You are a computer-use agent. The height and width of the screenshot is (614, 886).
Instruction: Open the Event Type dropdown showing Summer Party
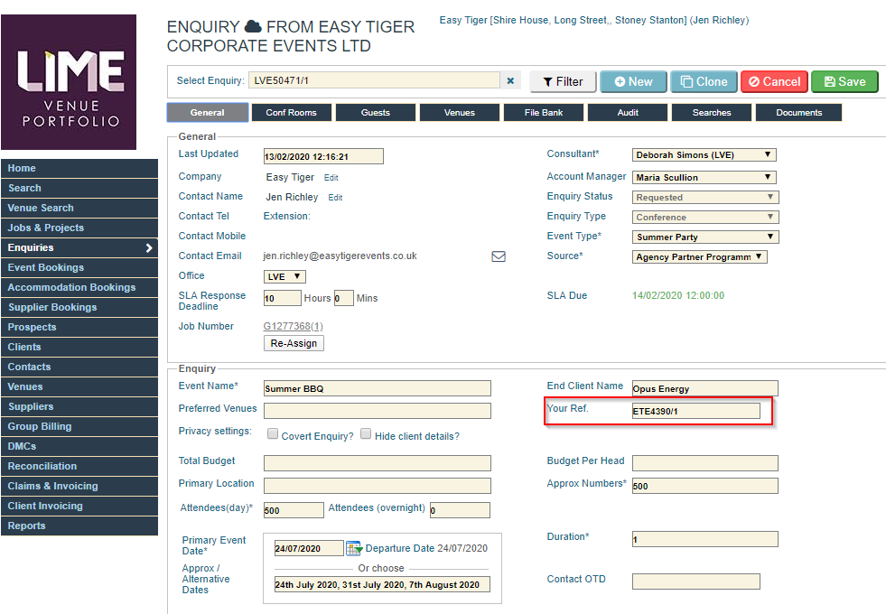705,237
